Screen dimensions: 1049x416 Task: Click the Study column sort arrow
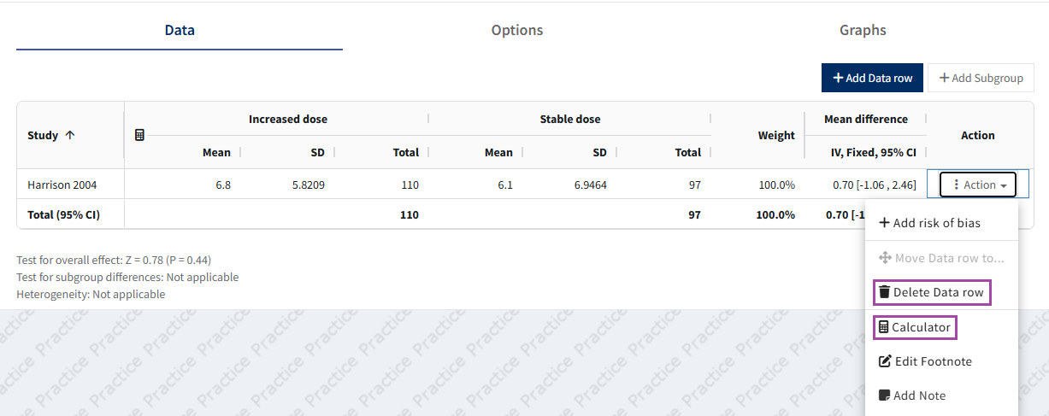[x=70, y=135]
